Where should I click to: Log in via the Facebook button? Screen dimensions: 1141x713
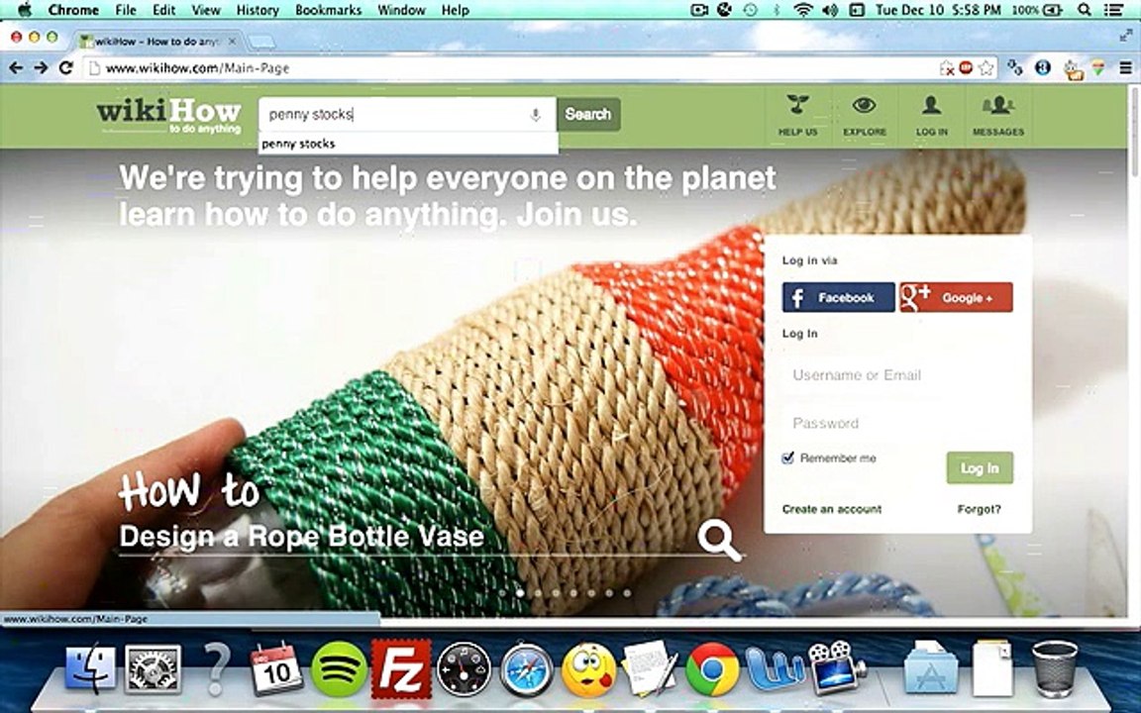point(838,297)
